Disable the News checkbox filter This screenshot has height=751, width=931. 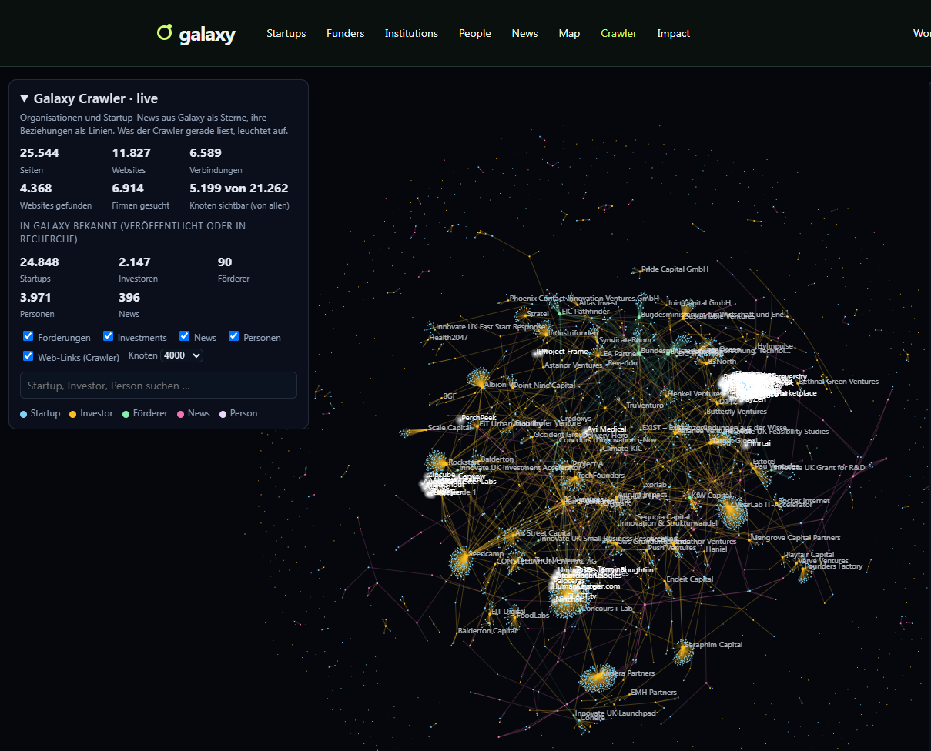(185, 336)
